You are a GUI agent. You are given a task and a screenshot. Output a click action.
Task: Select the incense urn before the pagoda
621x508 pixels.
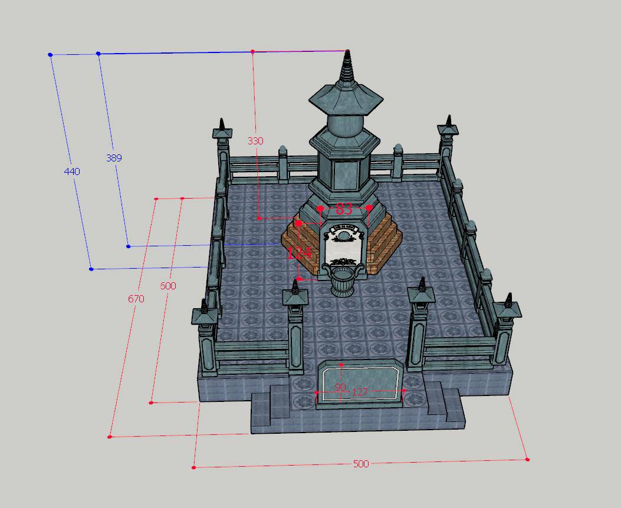click(x=343, y=282)
